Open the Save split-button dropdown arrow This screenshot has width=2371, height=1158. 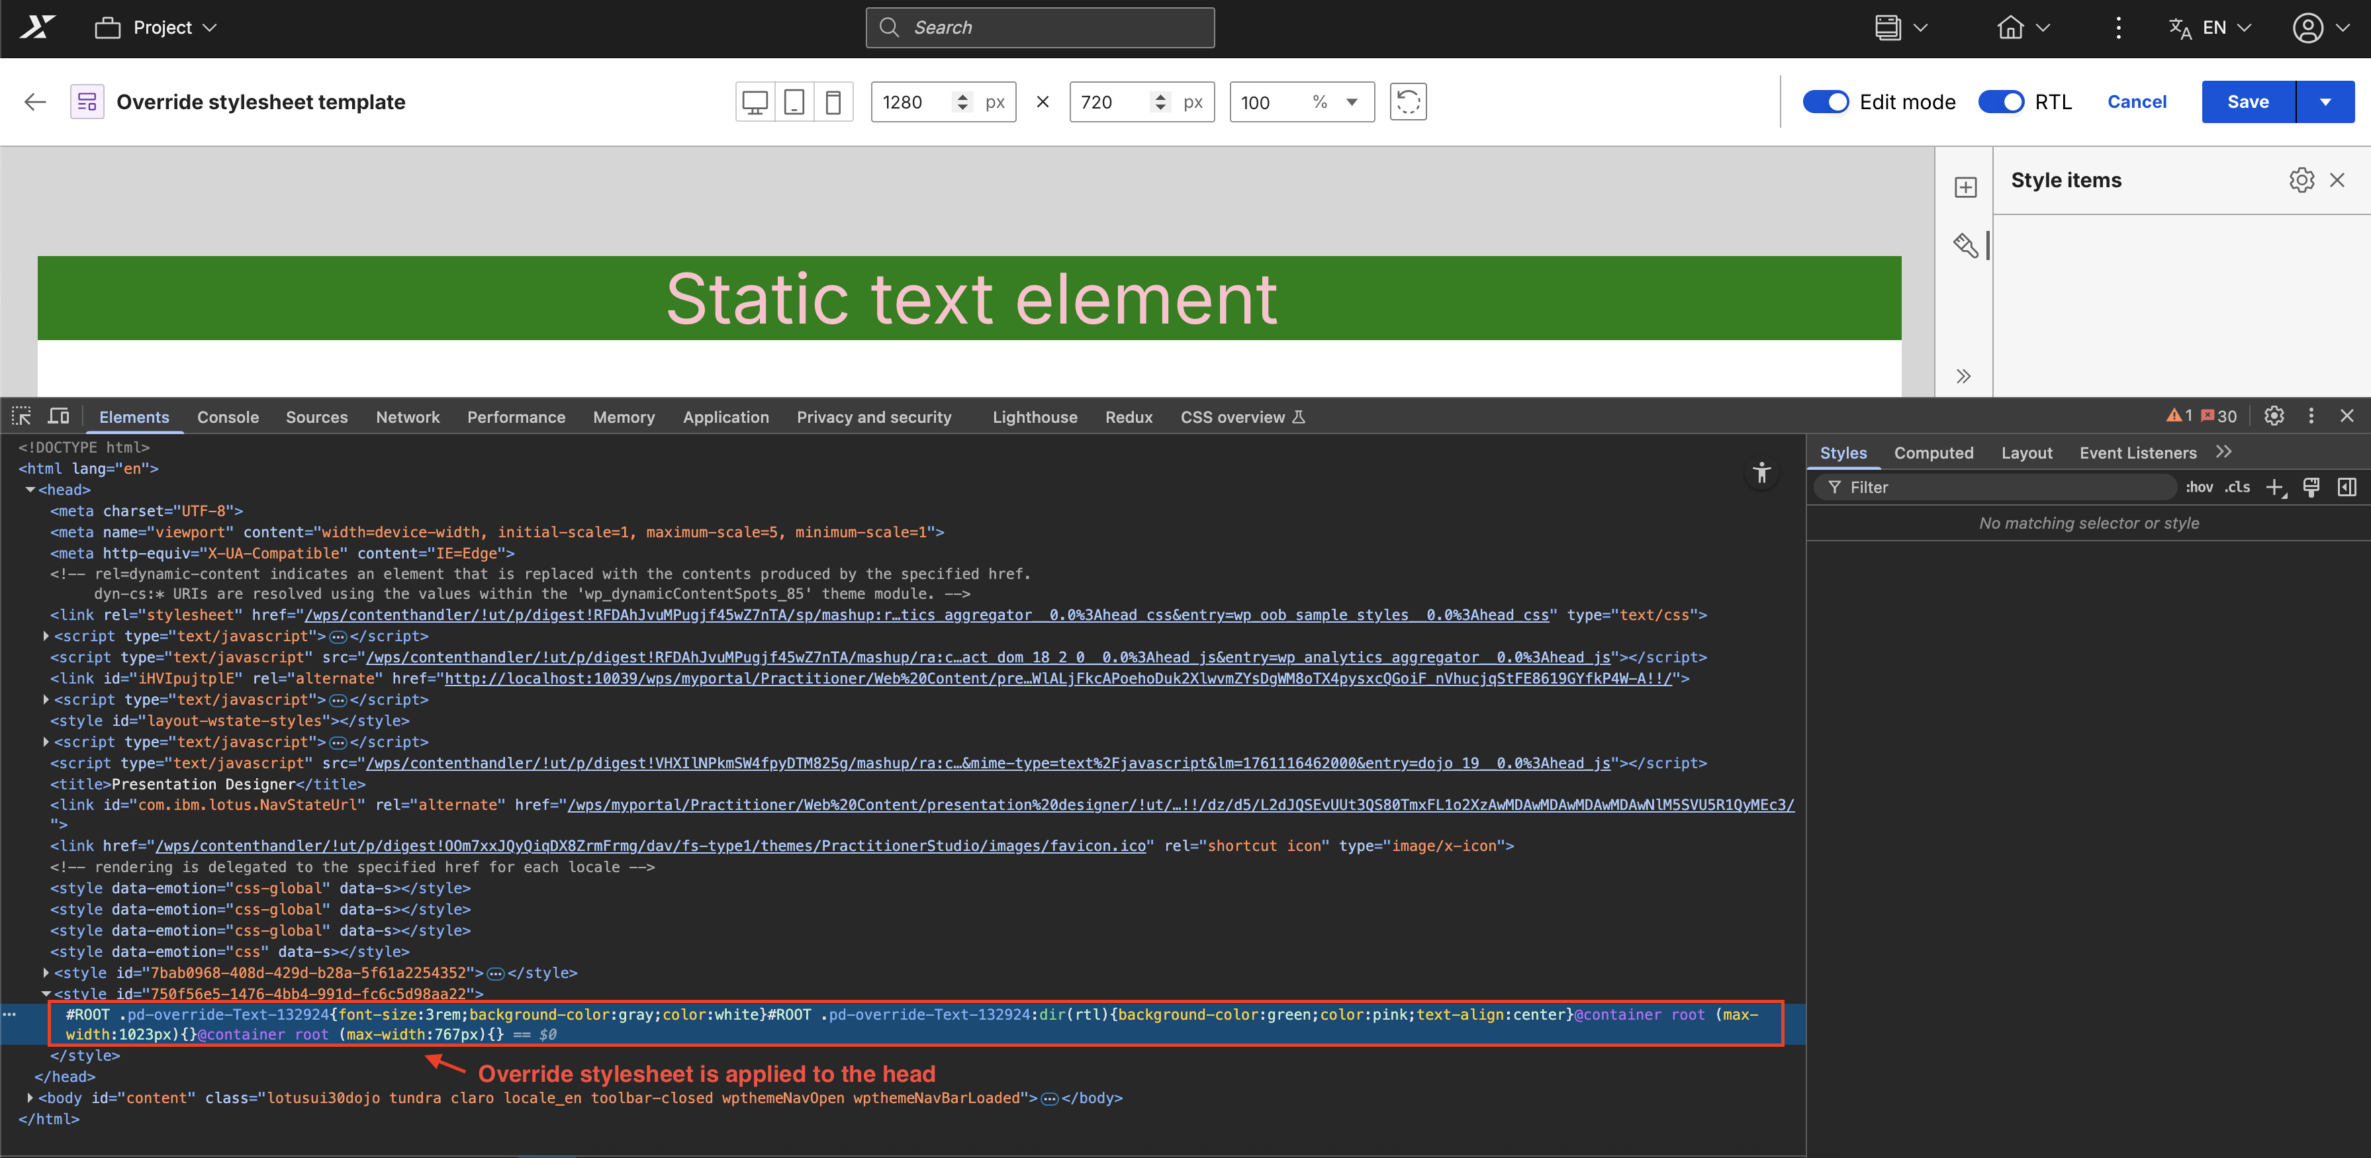coord(2325,102)
